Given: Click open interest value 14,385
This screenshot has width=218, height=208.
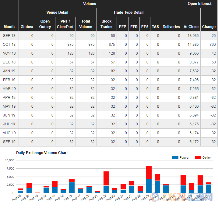Looking at the screenshot, I should click(193, 45).
